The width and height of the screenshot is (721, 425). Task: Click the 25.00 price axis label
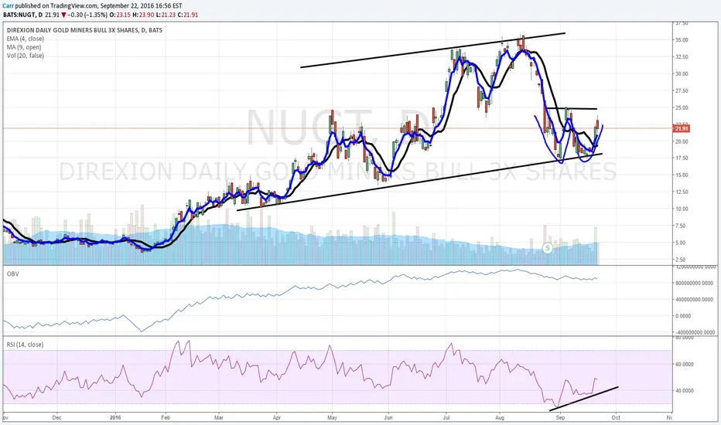682,107
